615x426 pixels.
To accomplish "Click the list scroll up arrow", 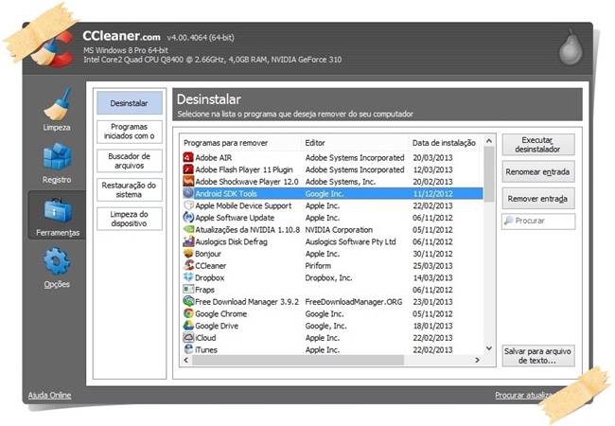I will [x=489, y=140].
